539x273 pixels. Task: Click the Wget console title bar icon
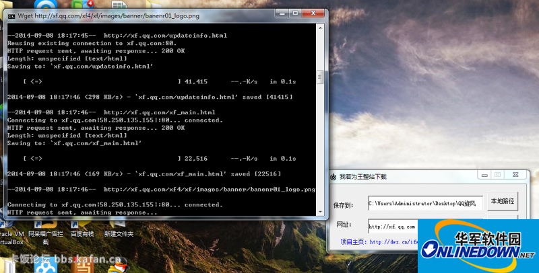[11, 16]
